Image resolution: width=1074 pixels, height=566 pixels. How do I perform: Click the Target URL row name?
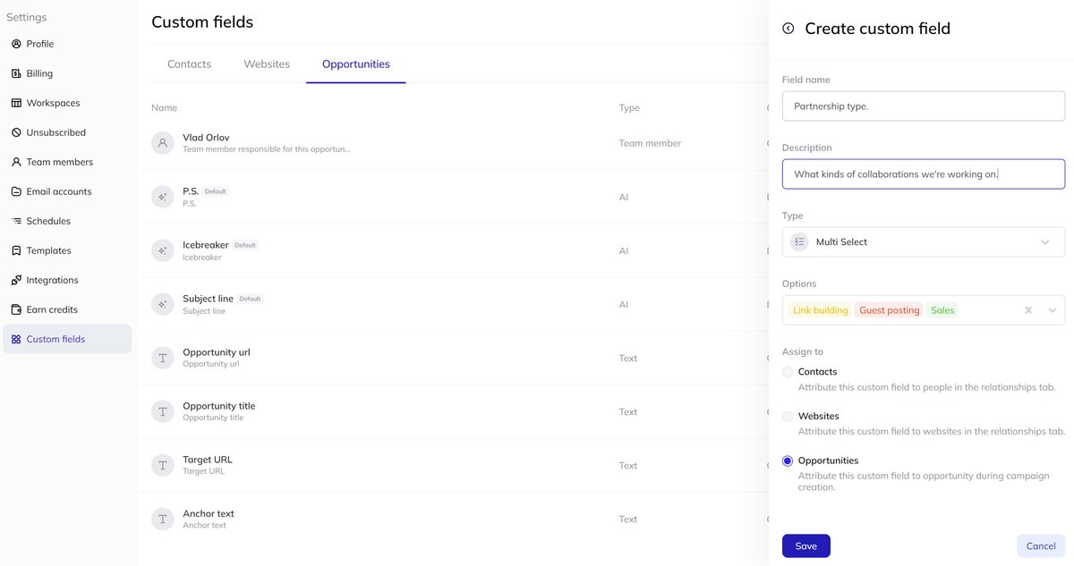point(208,460)
